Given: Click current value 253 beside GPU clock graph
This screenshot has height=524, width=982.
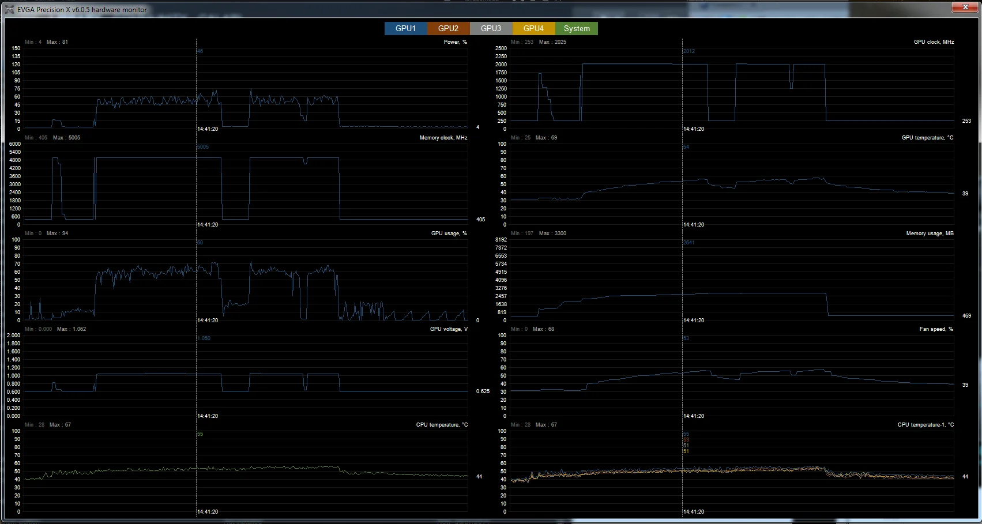Looking at the screenshot, I should [x=966, y=121].
